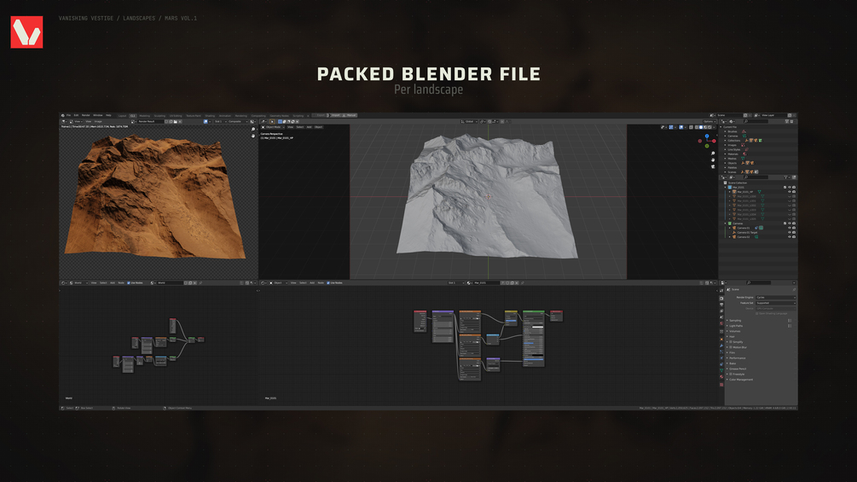Toggle render camera icon for Mar_0101_HP
This screenshot has height=482, width=857.
pos(794,192)
